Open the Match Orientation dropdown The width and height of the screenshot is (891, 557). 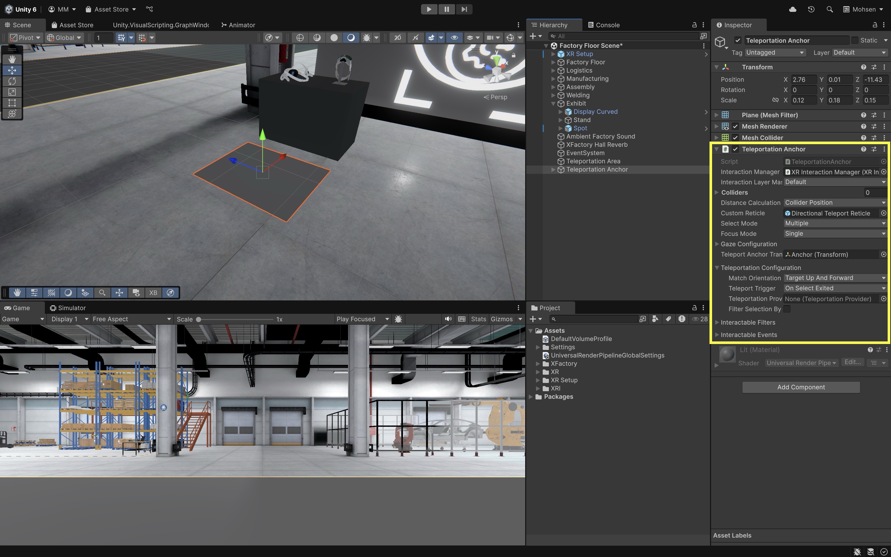point(834,278)
